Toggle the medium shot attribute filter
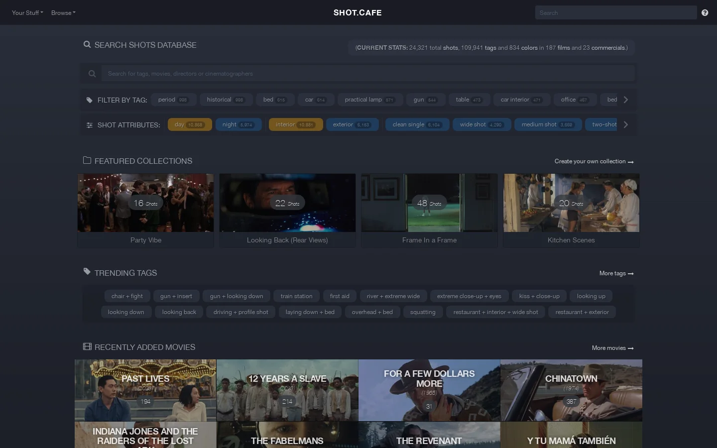 (548, 124)
